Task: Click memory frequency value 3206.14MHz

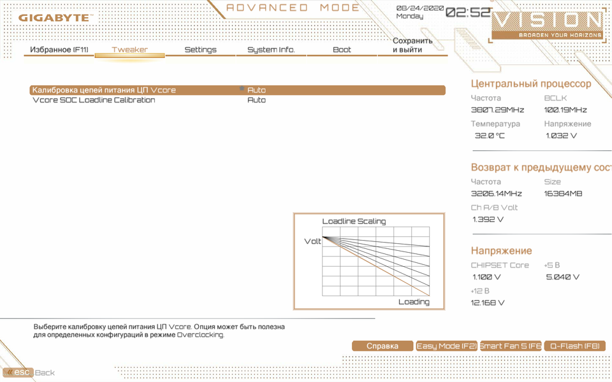Action: (x=497, y=194)
